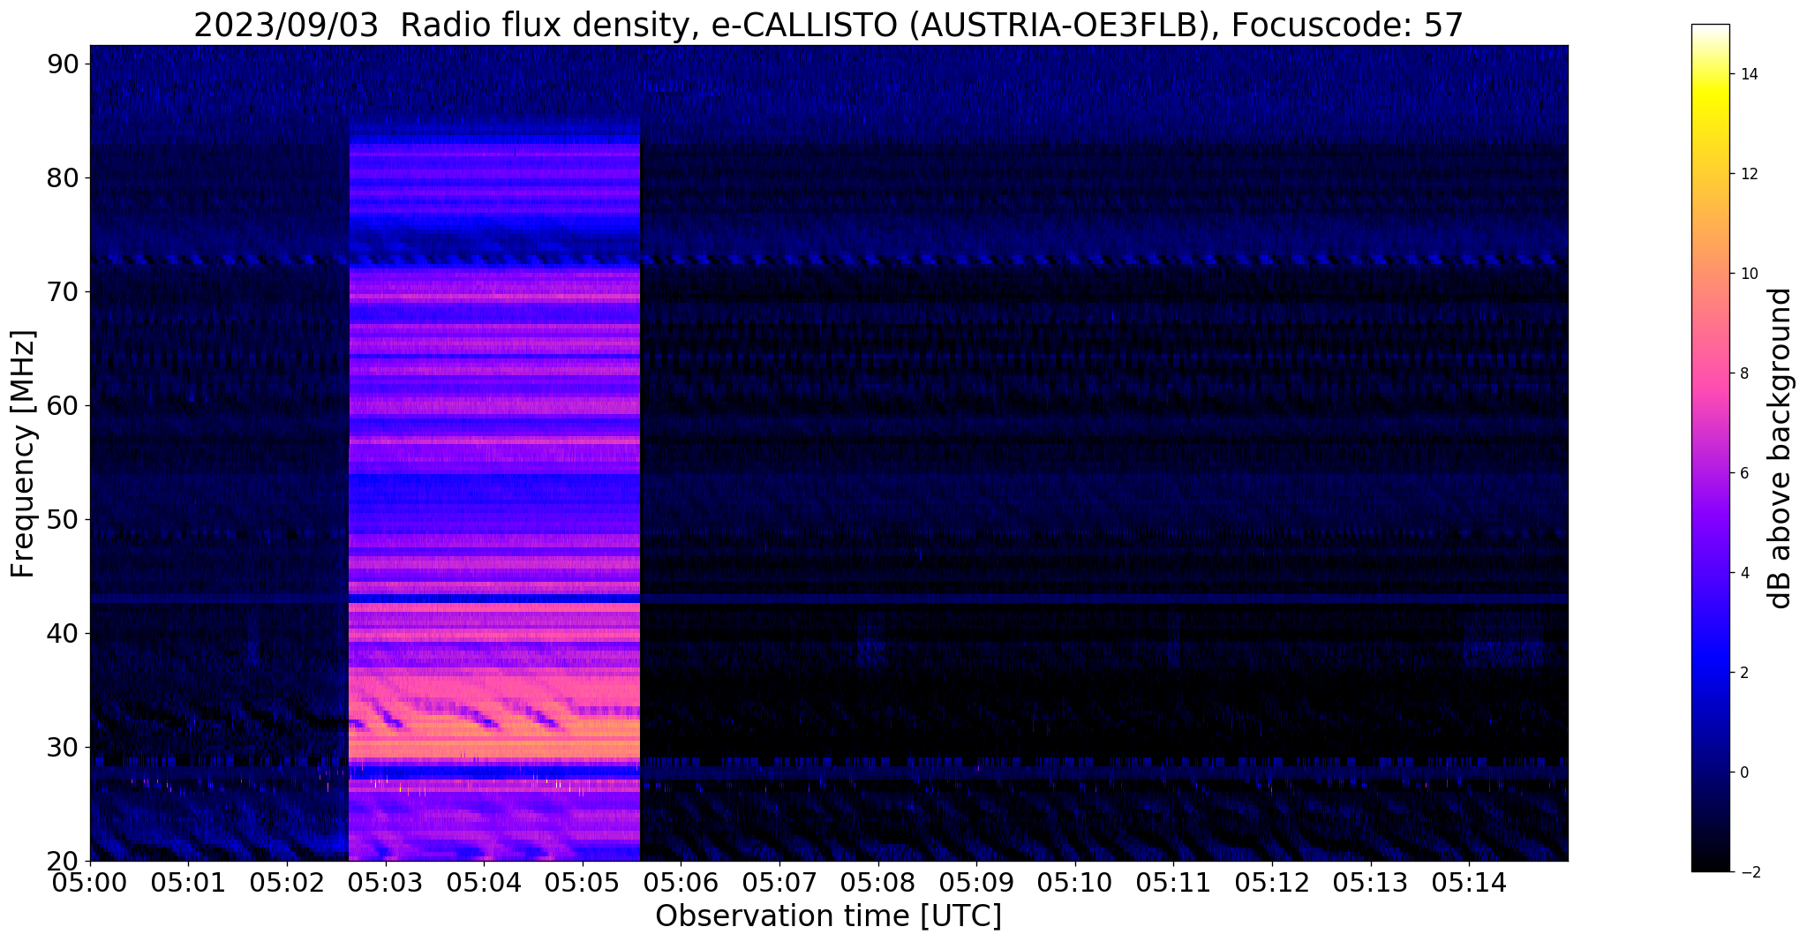Select the 05:00 time tick label

click(x=90, y=882)
